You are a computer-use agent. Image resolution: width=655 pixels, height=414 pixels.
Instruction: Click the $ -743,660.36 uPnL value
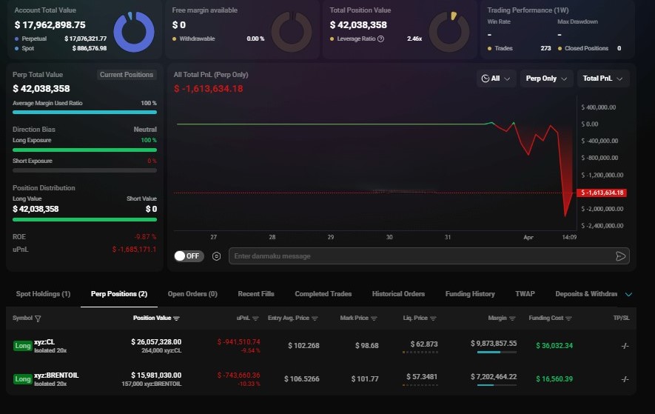tap(238, 375)
